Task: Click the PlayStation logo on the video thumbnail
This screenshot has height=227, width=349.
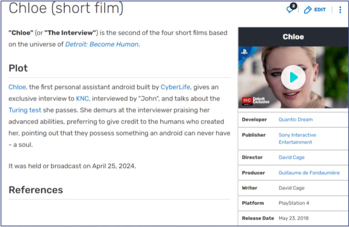Action: tap(244, 52)
